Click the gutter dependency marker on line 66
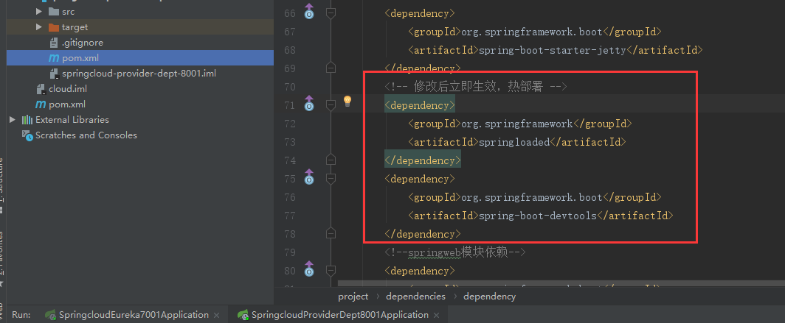Image resolution: width=785 pixels, height=323 pixels. point(309,12)
